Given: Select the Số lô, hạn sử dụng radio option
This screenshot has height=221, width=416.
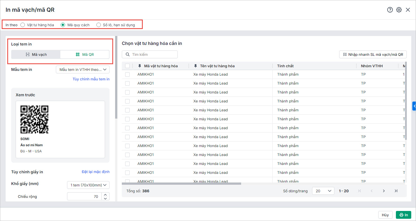Looking at the screenshot, I should coord(99,25).
